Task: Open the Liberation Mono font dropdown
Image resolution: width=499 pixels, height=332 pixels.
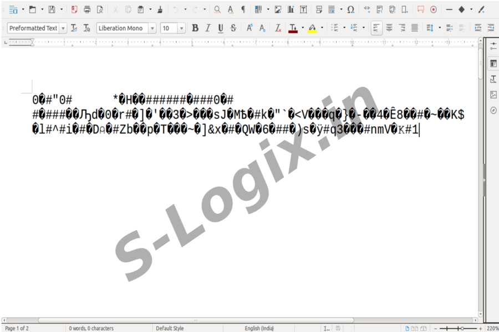Action: 152,28
